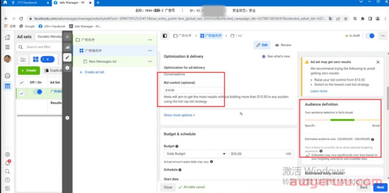Click the browser bookmark star icon

point(345,19)
